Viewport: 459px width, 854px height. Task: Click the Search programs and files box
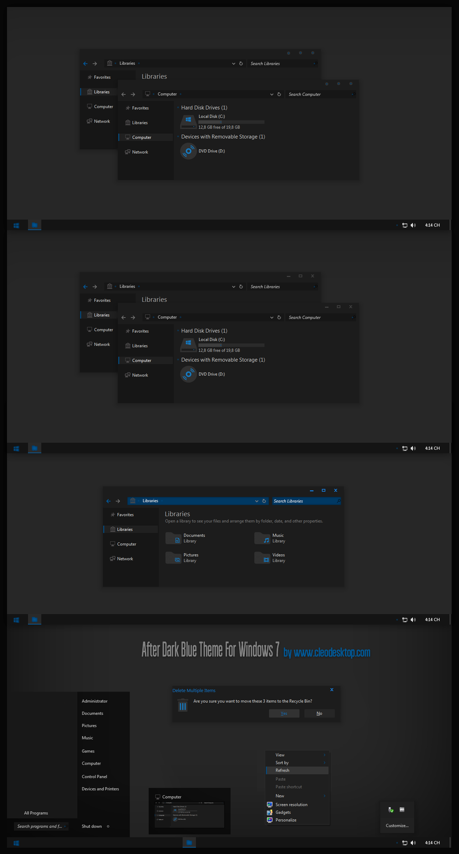pyautogui.click(x=42, y=826)
